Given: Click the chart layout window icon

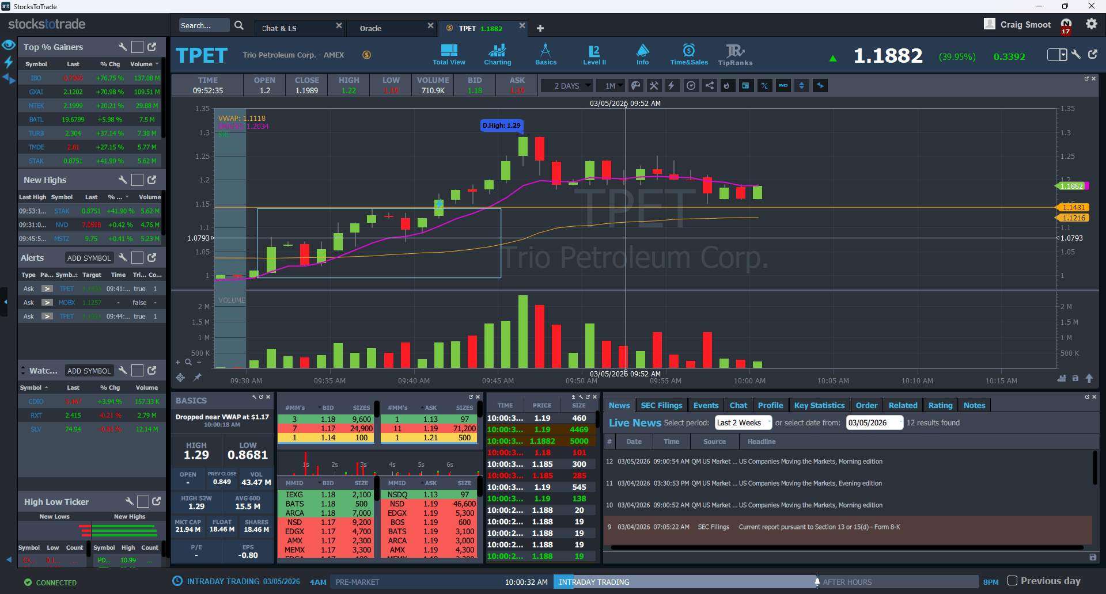Looking at the screenshot, I should click(746, 86).
